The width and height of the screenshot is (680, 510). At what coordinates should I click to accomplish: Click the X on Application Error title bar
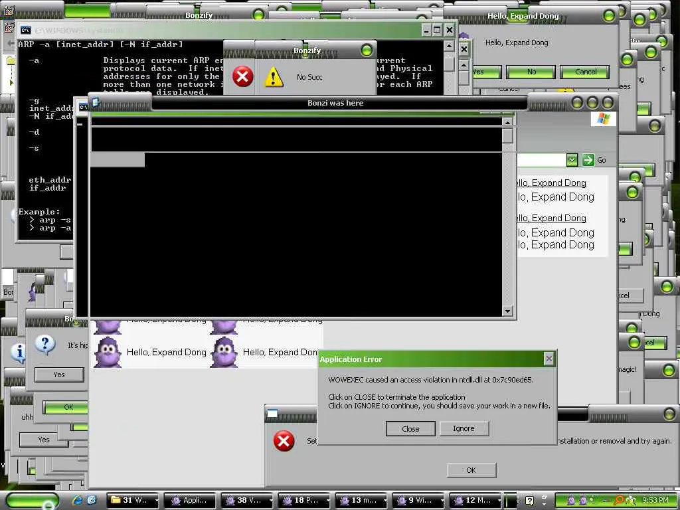pos(549,359)
